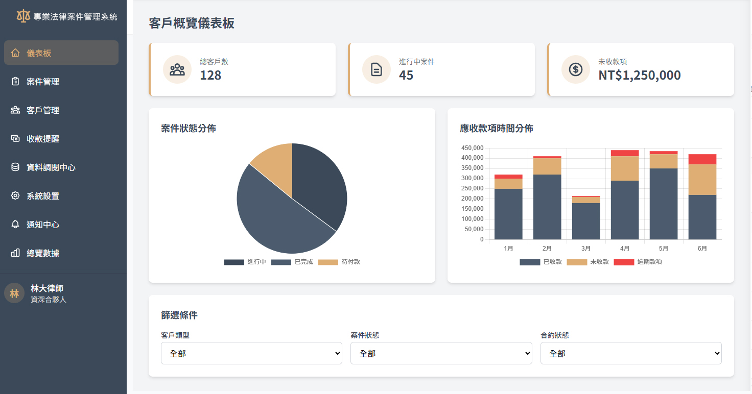Open the 合約狀態 select box
The height and width of the screenshot is (394, 752).
(x=630, y=353)
